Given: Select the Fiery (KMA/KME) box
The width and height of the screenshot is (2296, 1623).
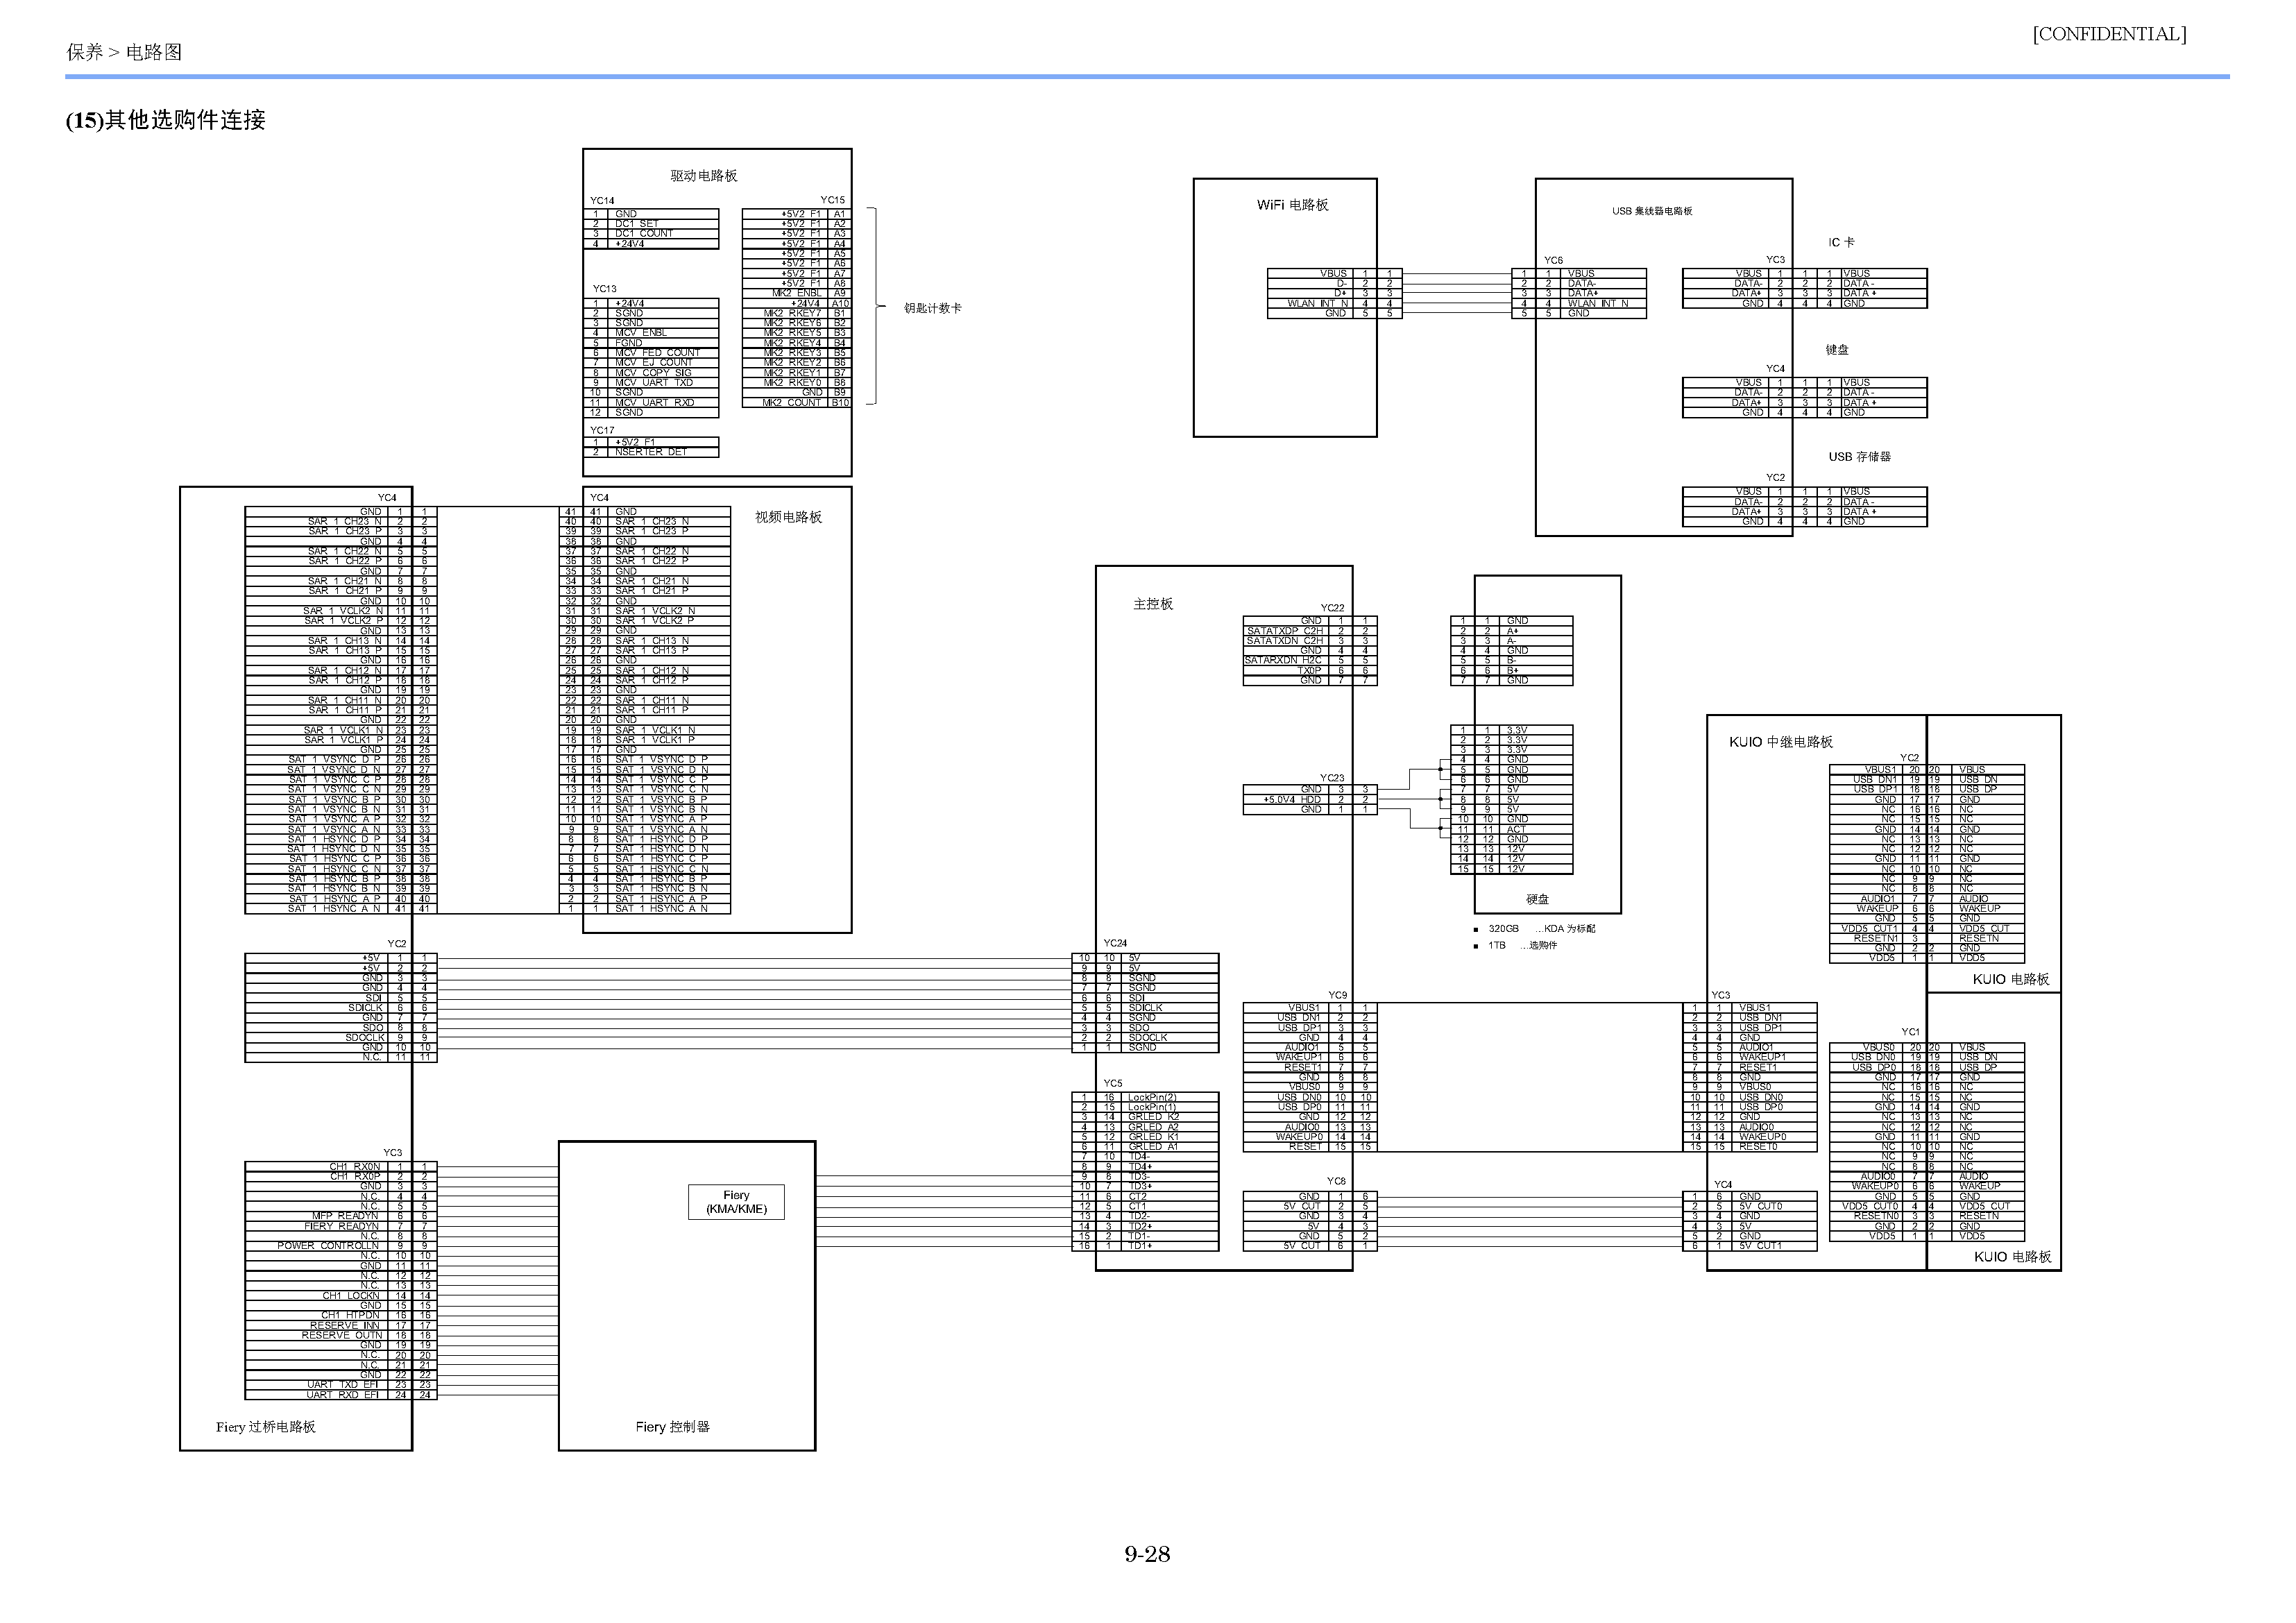Looking at the screenshot, I should 736,1202.
